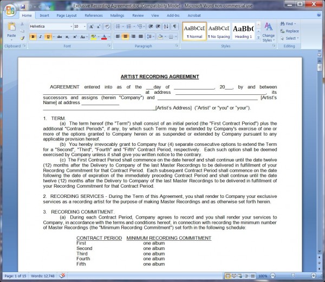Go to the Review tab
Image resolution: width=325 pixels, height=282 pixels.
[x=138, y=16]
